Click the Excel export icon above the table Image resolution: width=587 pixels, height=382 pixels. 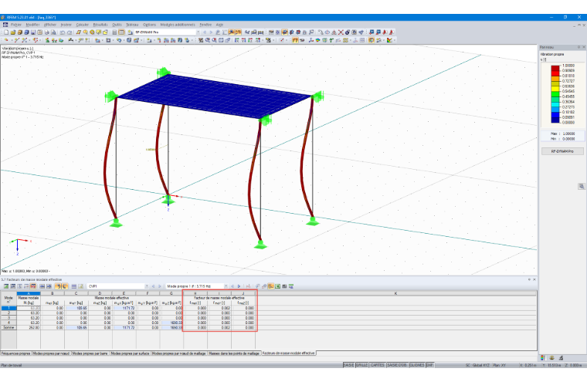pos(278,286)
